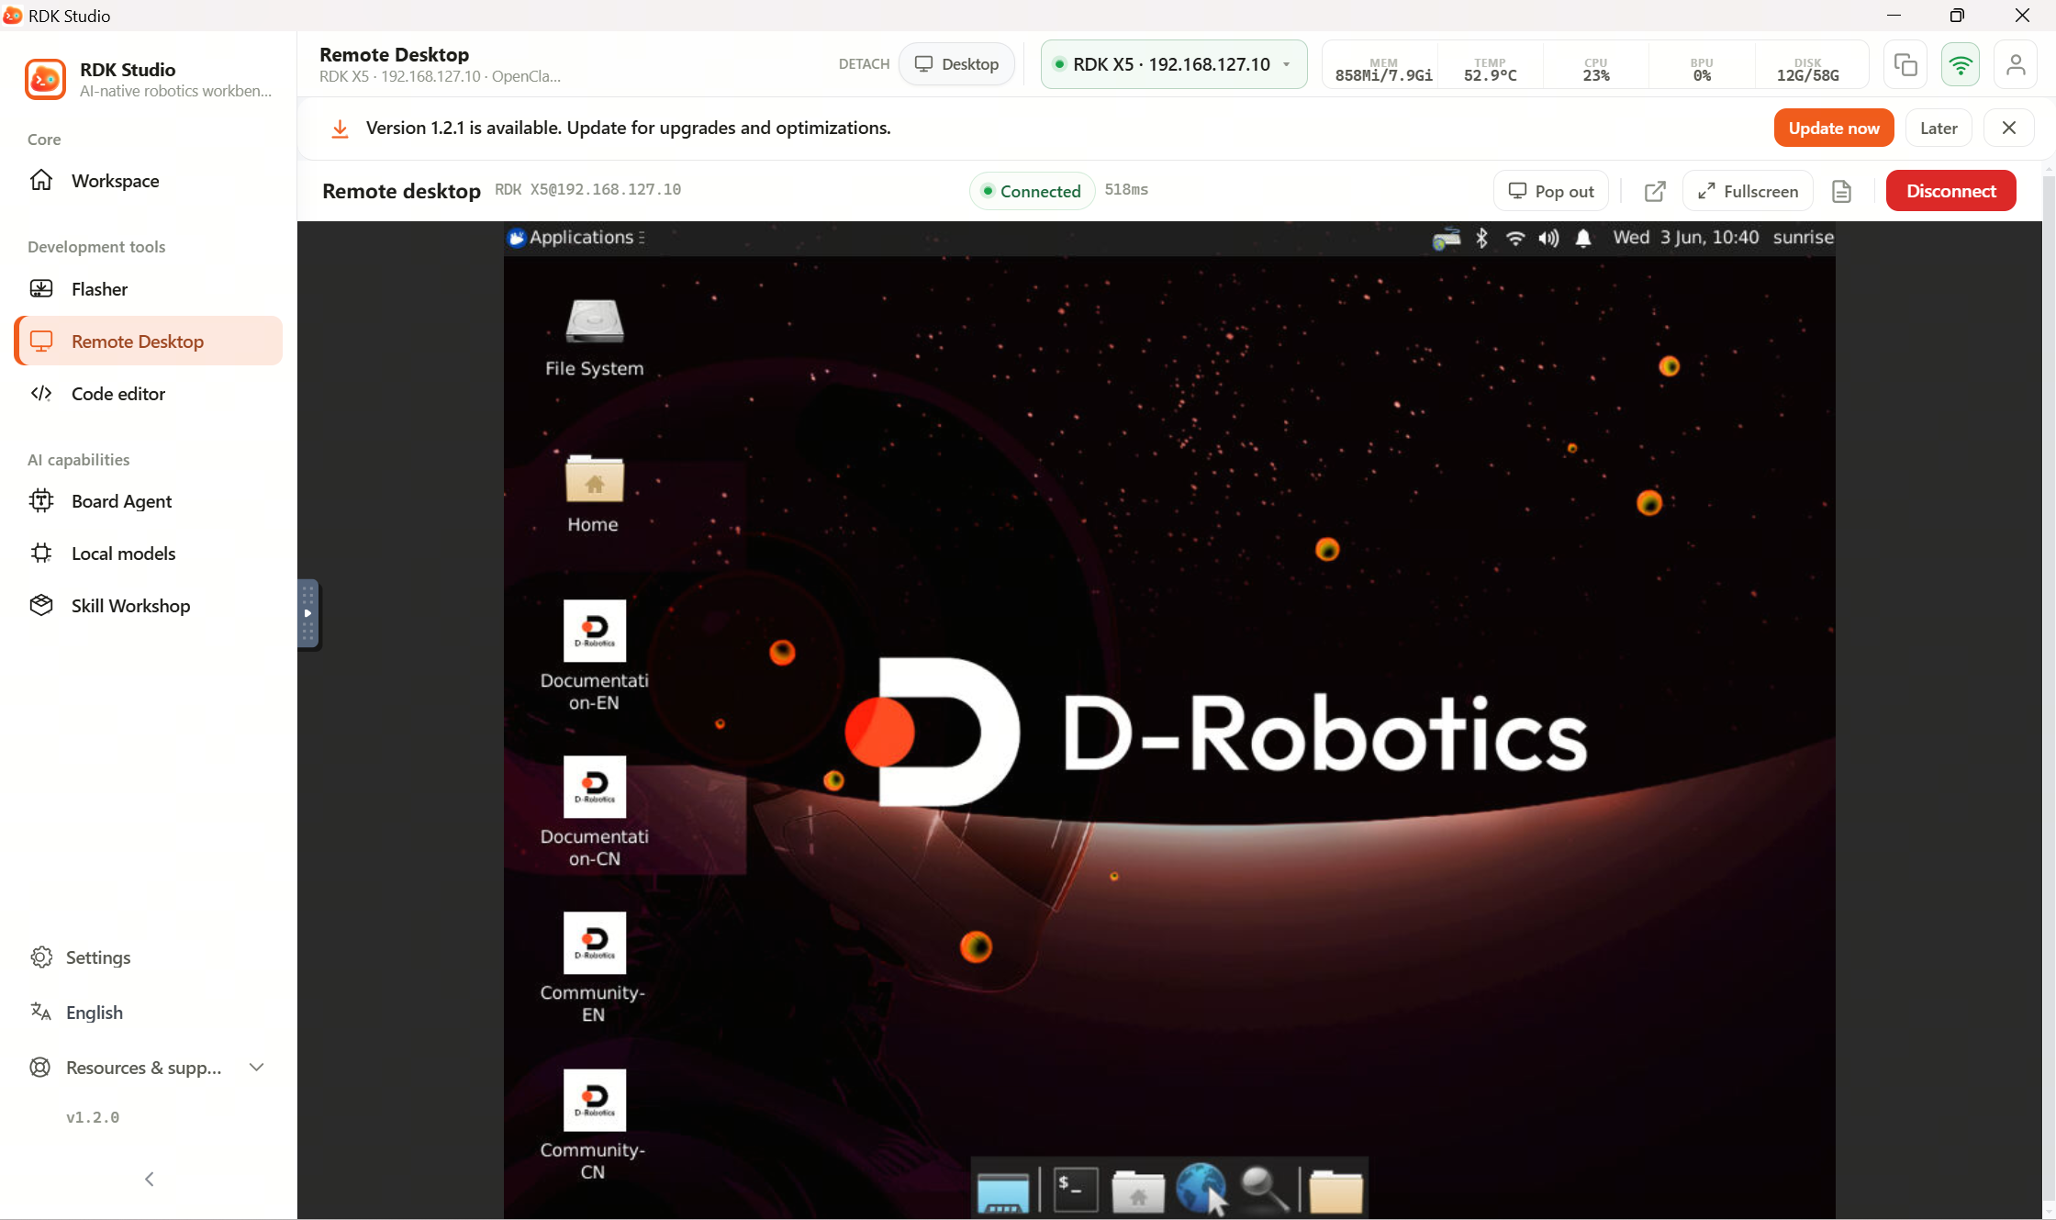Click Later on update banner
The width and height of the screenshot is (2056, 1220).
click(x=1939, y=129)
